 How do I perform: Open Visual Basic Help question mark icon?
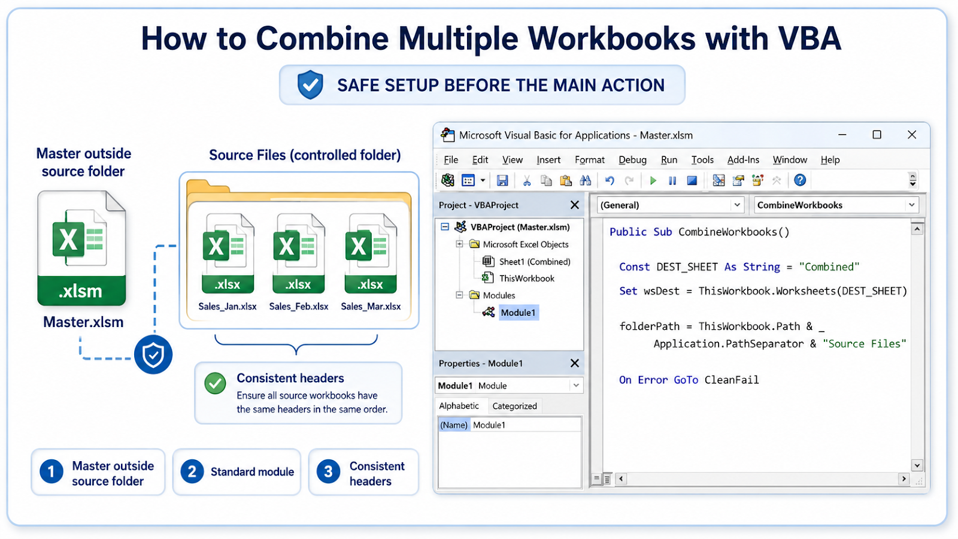(800, 180)
